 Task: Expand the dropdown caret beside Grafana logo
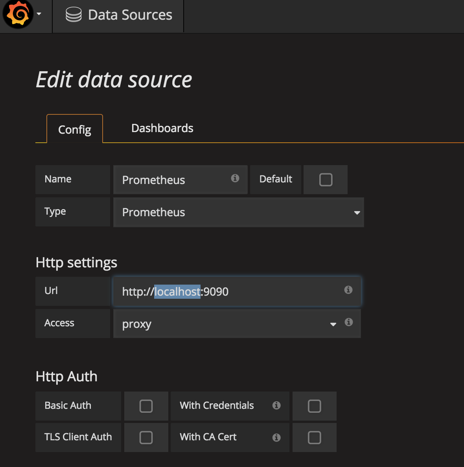point(39,14)
